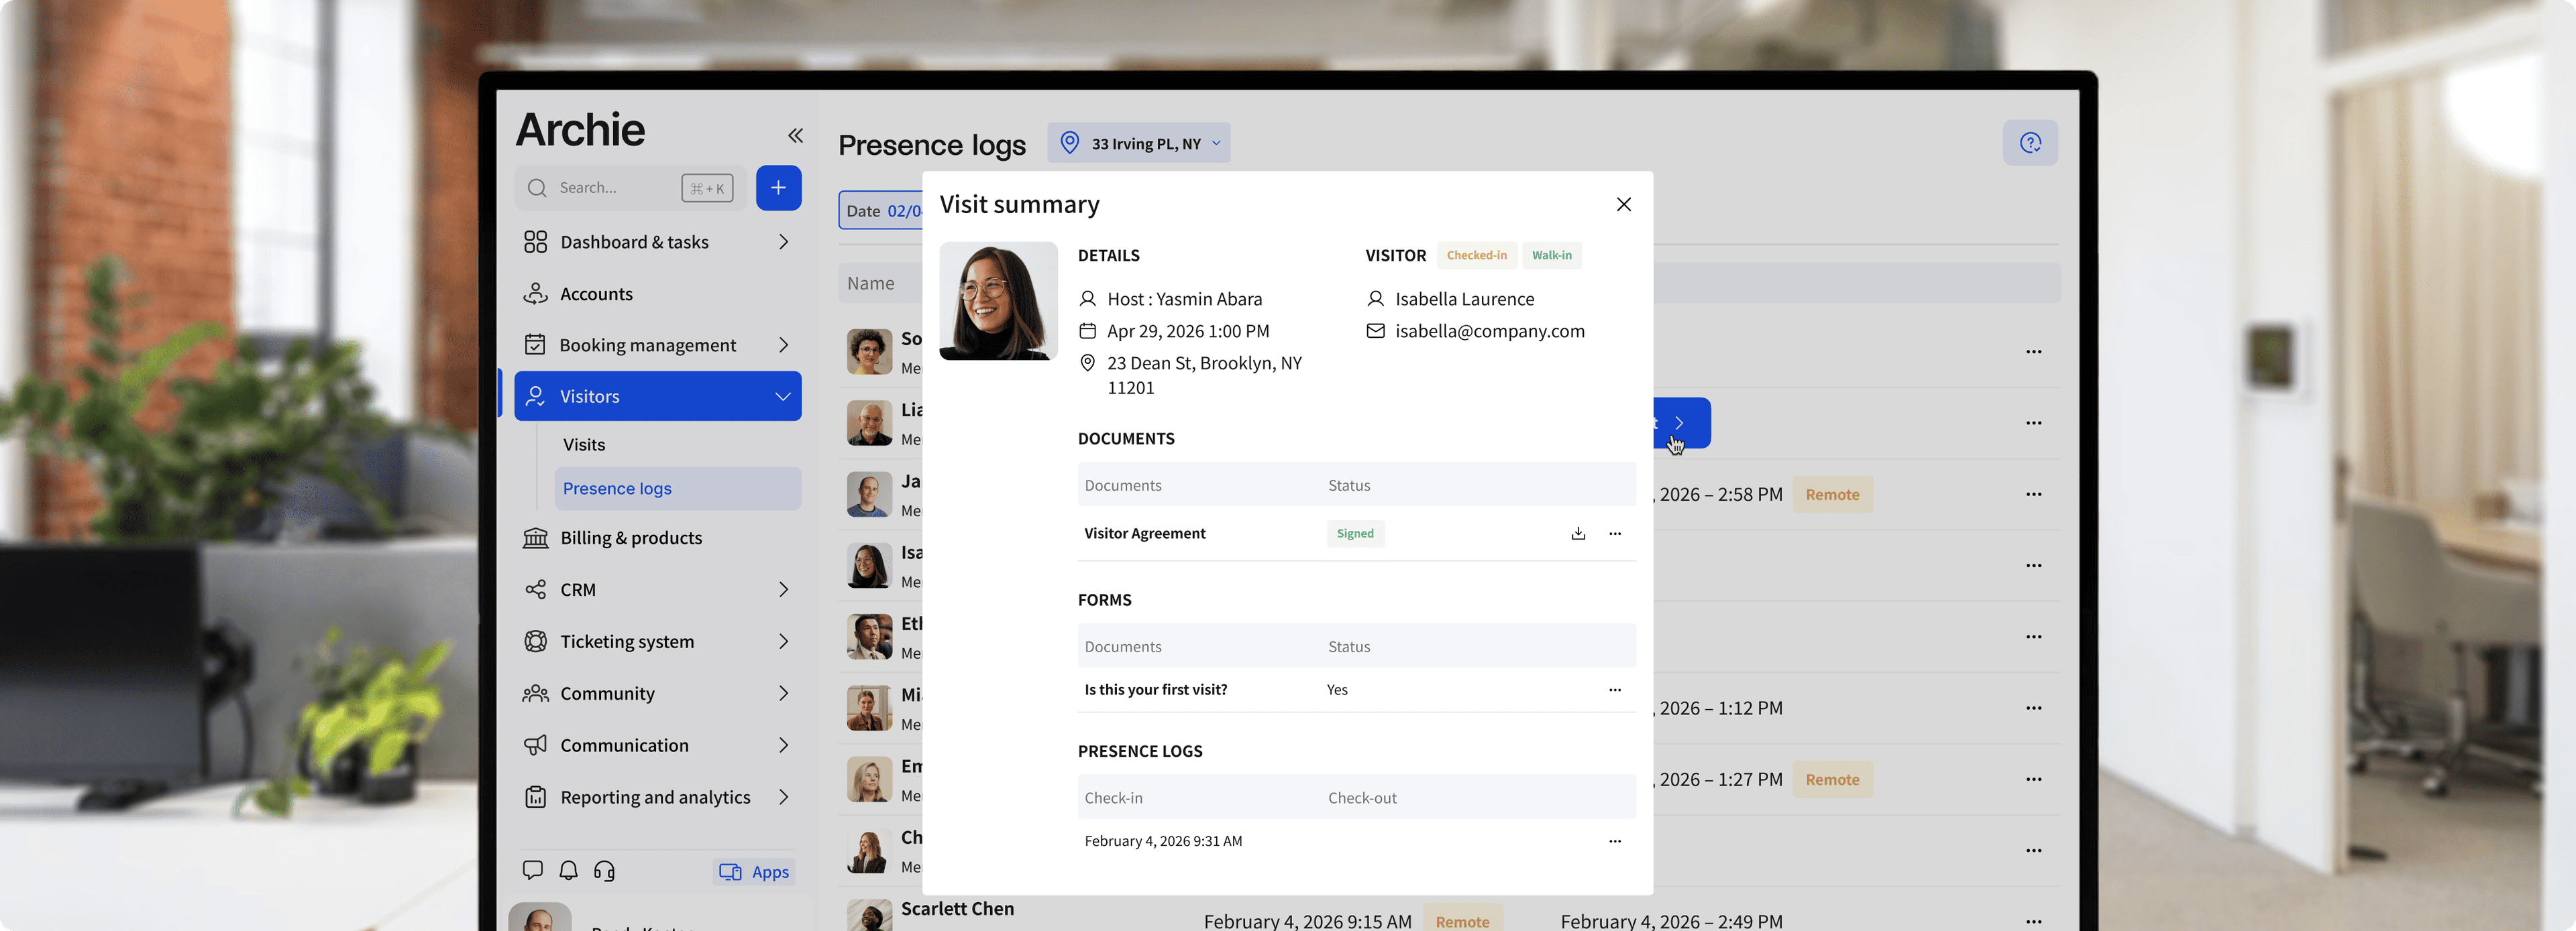
Task: Click the headset support icon
Action: (604, 870)
